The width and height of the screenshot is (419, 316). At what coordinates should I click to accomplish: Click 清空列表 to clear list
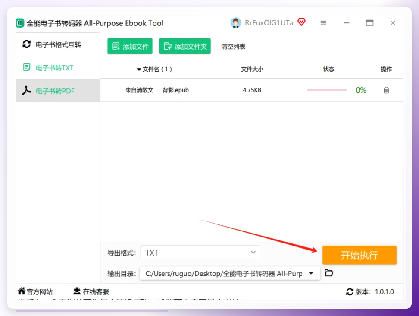[233, 47]
